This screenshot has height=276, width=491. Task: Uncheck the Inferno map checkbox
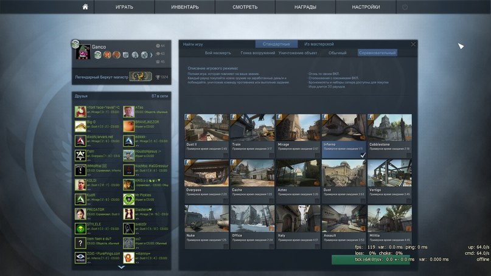coord(363,155)
